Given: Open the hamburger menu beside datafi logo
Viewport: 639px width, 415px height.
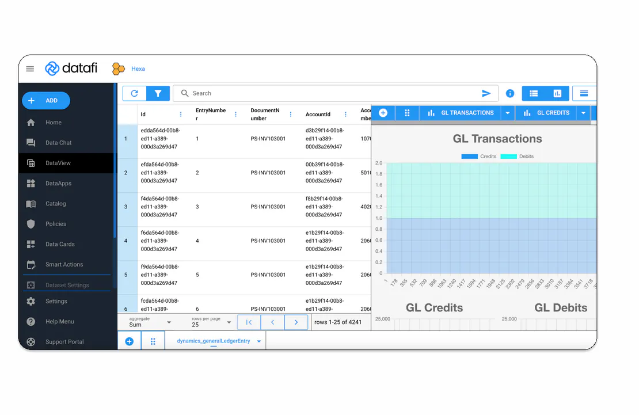Looking at the screenshot, I should (31, 69).
